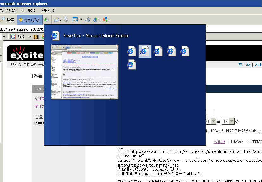Viewport: 262px width, 182px height.
Task: Click the text size letter A icon
Action: tap(96, 20)
